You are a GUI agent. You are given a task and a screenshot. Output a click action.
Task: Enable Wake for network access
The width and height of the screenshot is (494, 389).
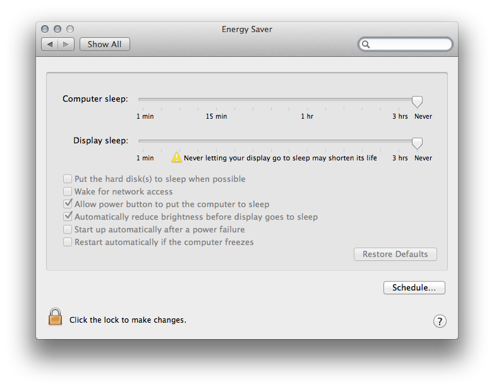[68, 191]
